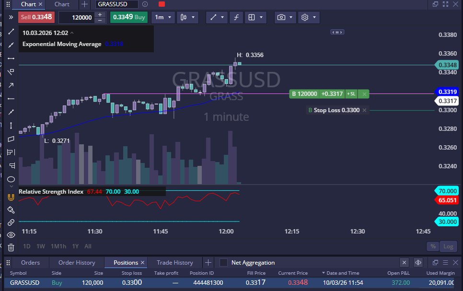The height and width of the screenshot is (291, 463).
Task: Open the candlestick chart type dropdown
Action: [x=187, y=17]
